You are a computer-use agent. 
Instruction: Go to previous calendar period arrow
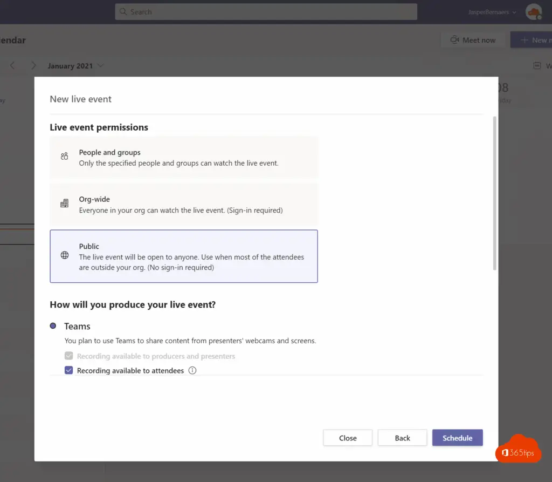tap(13, 66)
